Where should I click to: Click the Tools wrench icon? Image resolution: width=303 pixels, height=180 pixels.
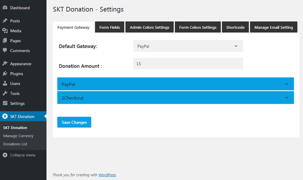(x=5, y=93)
